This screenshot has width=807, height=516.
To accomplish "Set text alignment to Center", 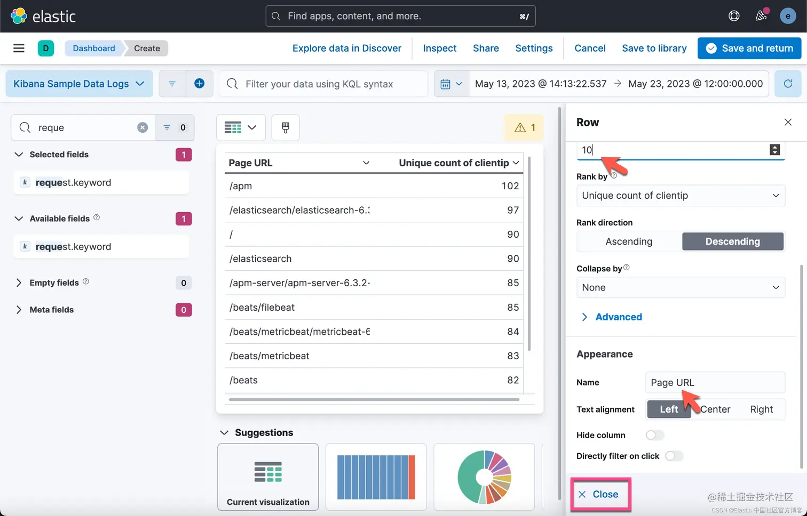I will click(715, 409).
